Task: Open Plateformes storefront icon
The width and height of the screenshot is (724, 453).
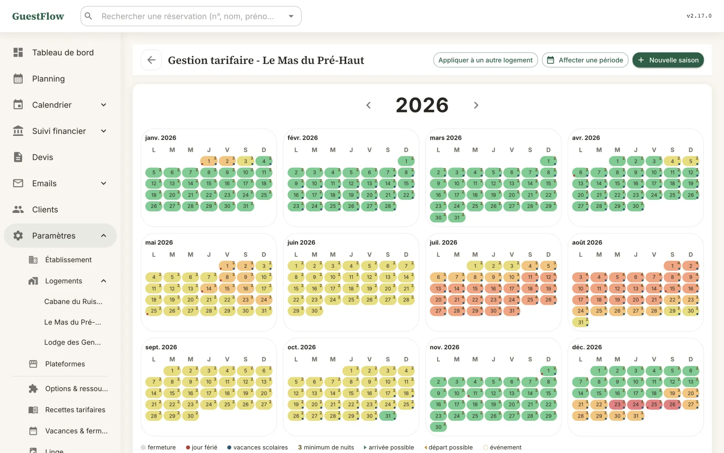Action: click(x=33, y=364)
